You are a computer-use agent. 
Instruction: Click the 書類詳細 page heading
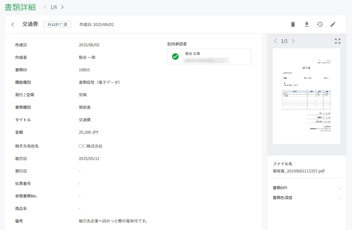[20, 7]
